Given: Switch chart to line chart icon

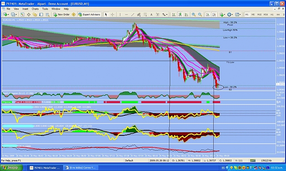Looking at the screenshot, I should point(186,15).
